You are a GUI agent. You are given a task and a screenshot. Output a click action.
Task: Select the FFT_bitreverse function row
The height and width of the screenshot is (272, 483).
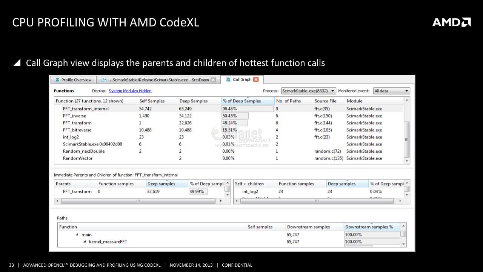point(229,130)
